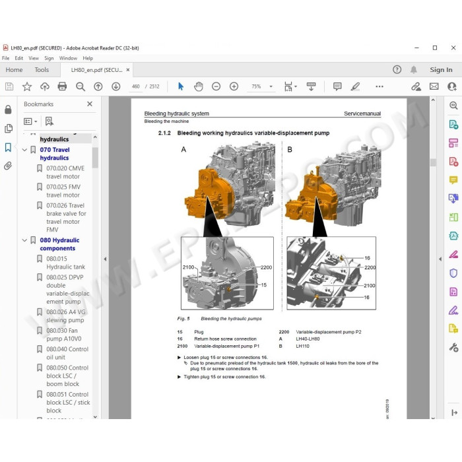Go to previous page arrow
This screenshot has width=462, height=462.
click(98, 86)
